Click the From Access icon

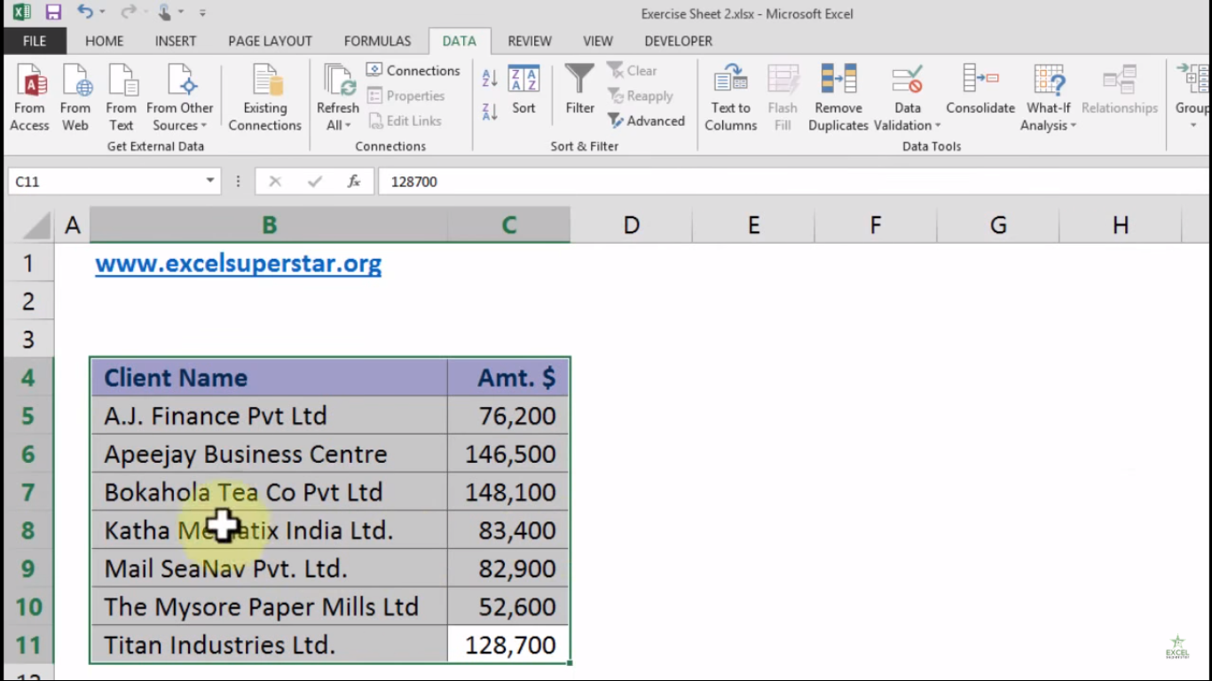[x=30, y=81]
